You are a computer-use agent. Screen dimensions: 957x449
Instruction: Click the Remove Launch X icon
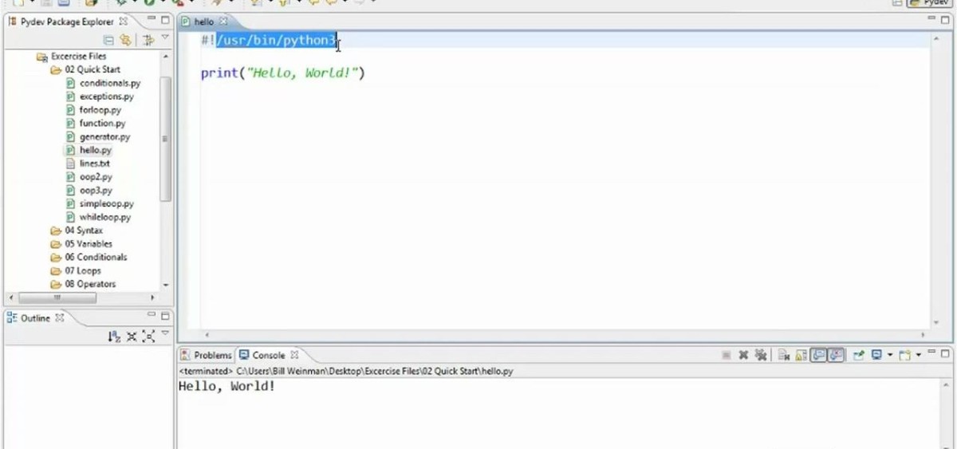pyautogui.click(x=743, y=355)
